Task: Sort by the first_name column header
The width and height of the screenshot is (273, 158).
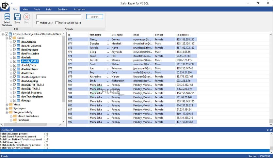Action: coord(99,35)
